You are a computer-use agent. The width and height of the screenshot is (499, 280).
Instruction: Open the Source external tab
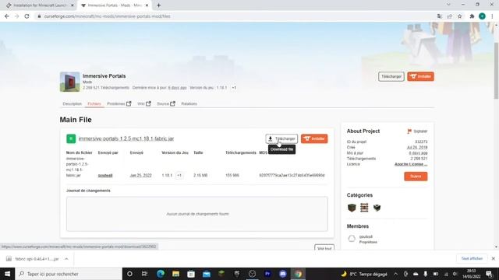pos(166,103)
